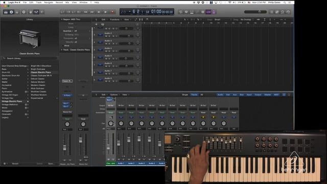Toggle Inst filter in Mixer
Screen dimensions: 327x184
[228, 95]
